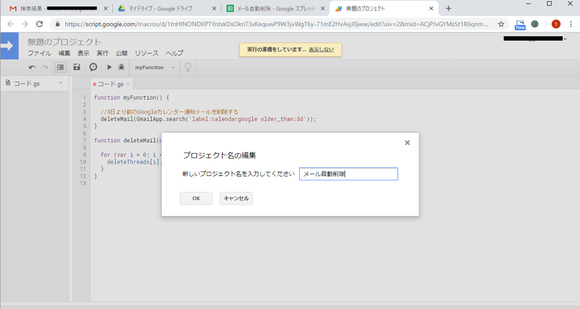The height and width of the screenshot is (309, 580).
Task: Click the project name input field
Action: click(x=348, y=174)
